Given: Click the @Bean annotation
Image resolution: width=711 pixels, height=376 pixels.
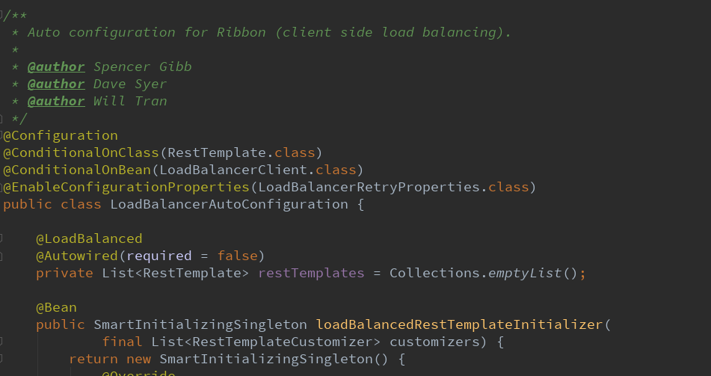Looking at the screenshot, I should pyautogui.click(x=56, y=307).
